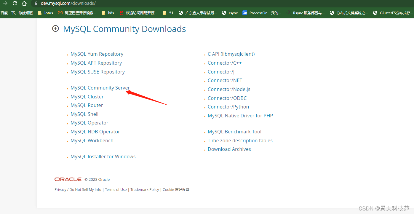Open Cookie 喜好设置 footer link
Screen dimensions: 414x214
[x=176, y=189]
